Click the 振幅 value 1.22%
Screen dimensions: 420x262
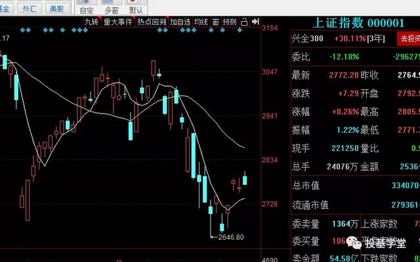tap(348, 130)
